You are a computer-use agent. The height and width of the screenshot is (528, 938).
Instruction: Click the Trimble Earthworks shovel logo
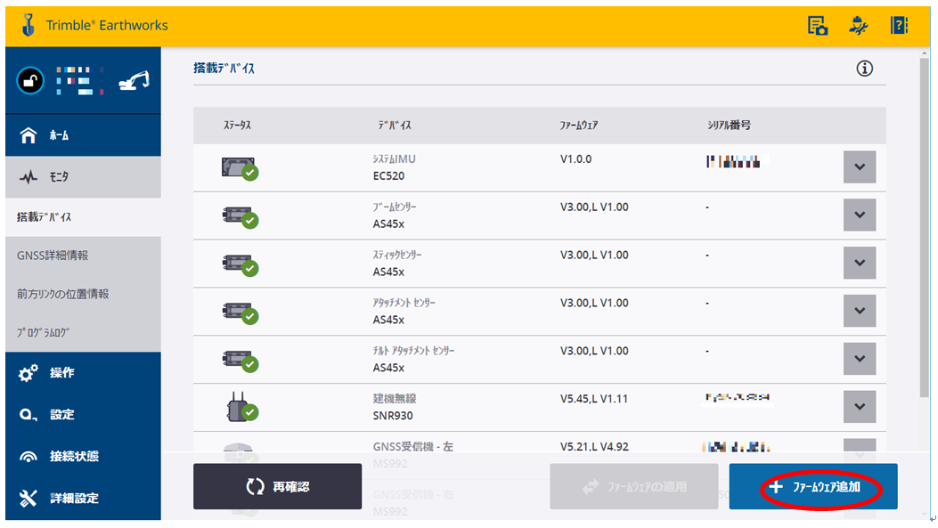[28, 25]
